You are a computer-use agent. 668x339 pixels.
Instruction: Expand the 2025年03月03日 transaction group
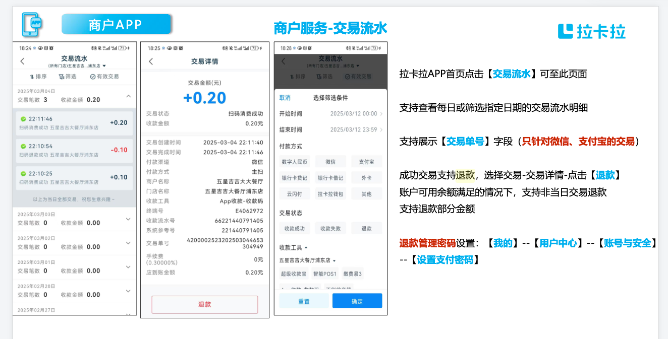pos(128,219)
